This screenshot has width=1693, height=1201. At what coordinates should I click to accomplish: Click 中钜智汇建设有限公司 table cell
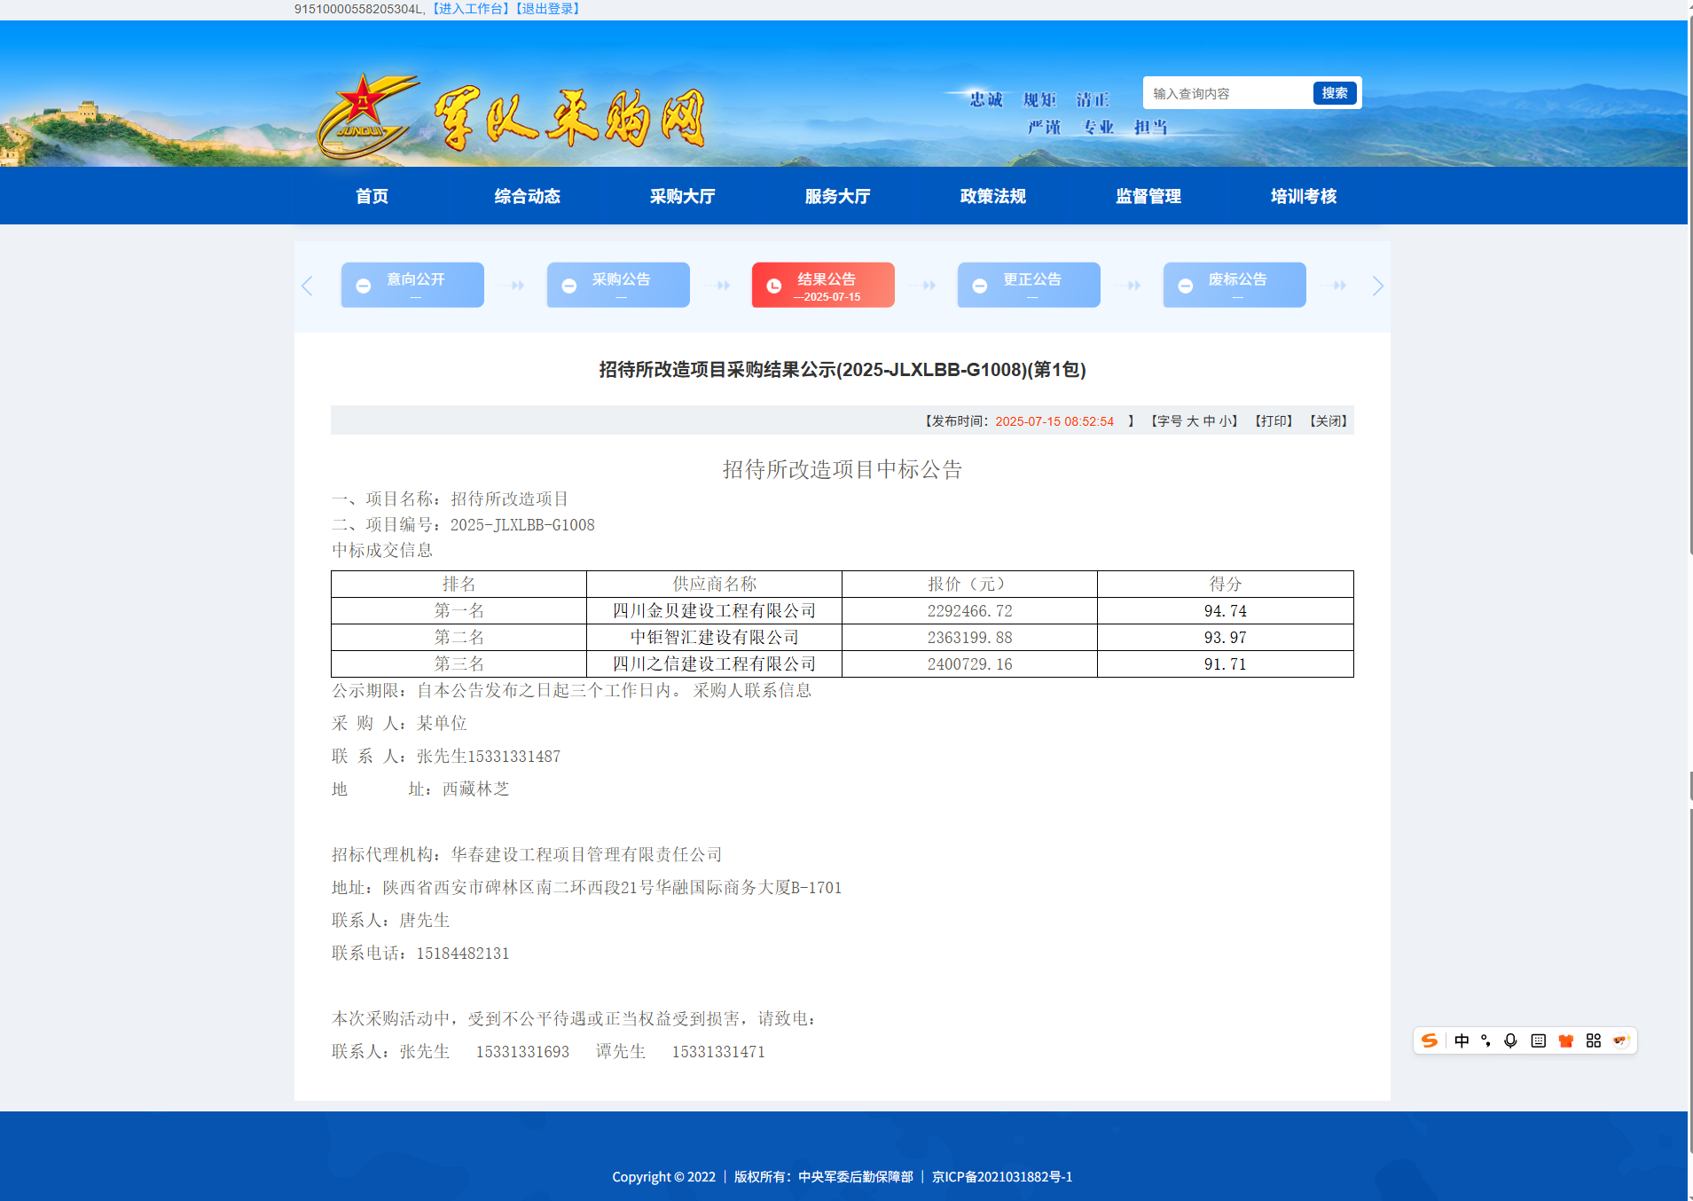point(714,638)
